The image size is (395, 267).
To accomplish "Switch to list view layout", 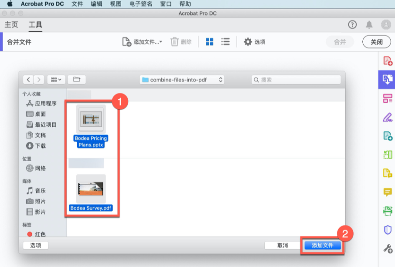I will tap(225, 42).
